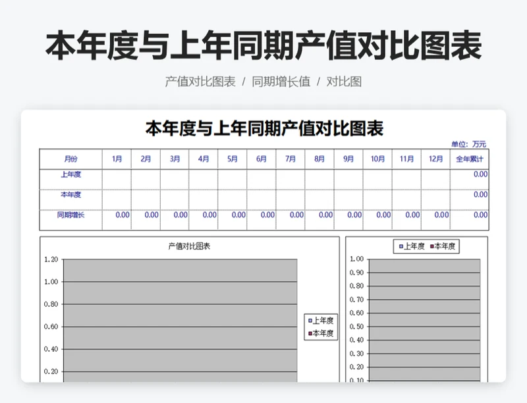
Task: Click the 1.20 axis label left chart
Action: (51, 259)
